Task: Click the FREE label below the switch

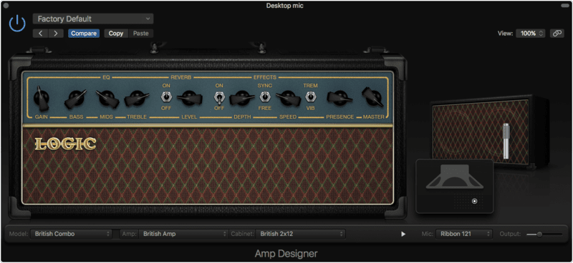Action: tap(264, 109)
